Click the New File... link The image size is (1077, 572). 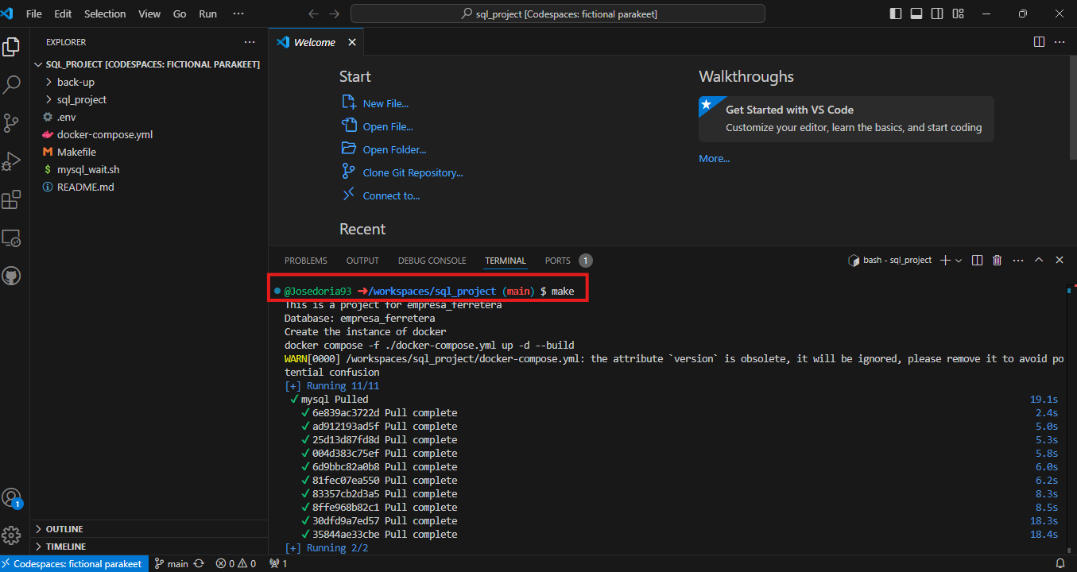(x=385, y=103)
